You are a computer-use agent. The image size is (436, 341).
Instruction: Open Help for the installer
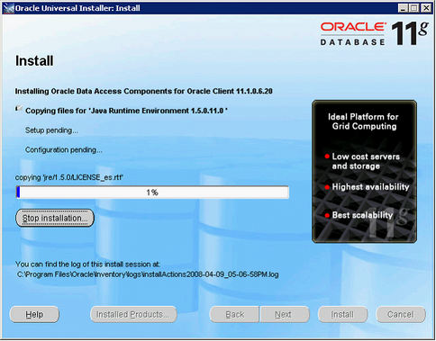pyautogui.click(x=34, y=314)
